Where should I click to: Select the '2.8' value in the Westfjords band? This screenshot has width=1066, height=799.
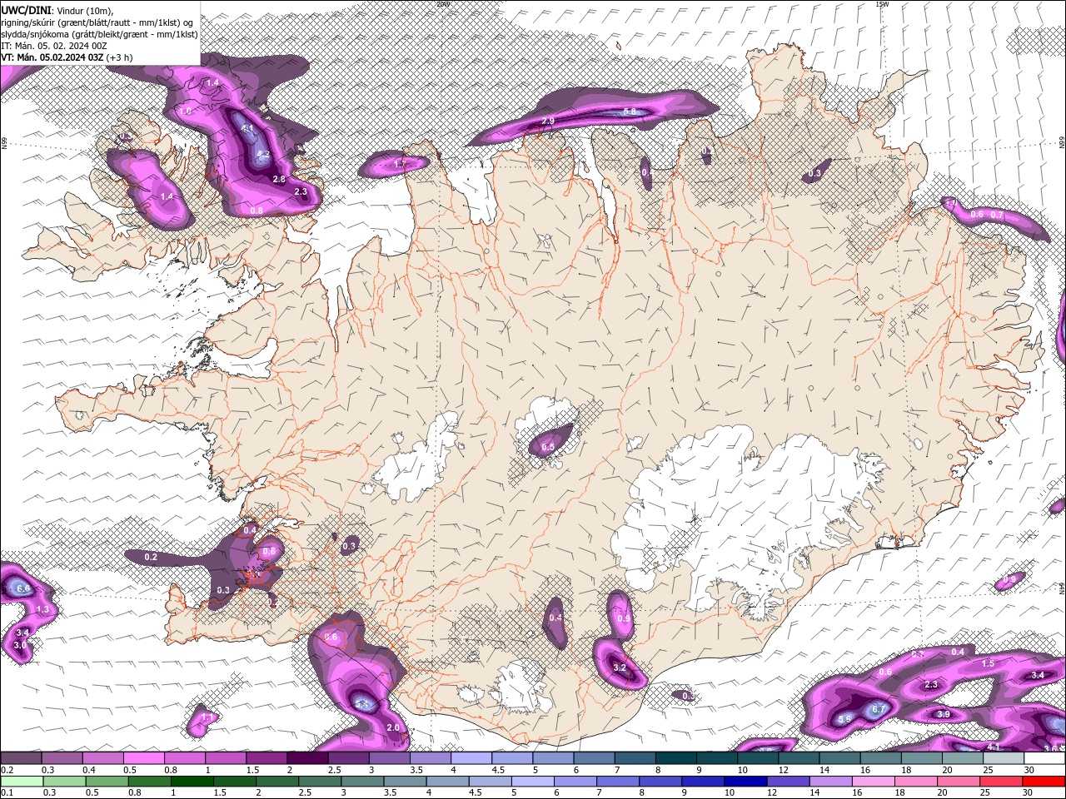280,179
